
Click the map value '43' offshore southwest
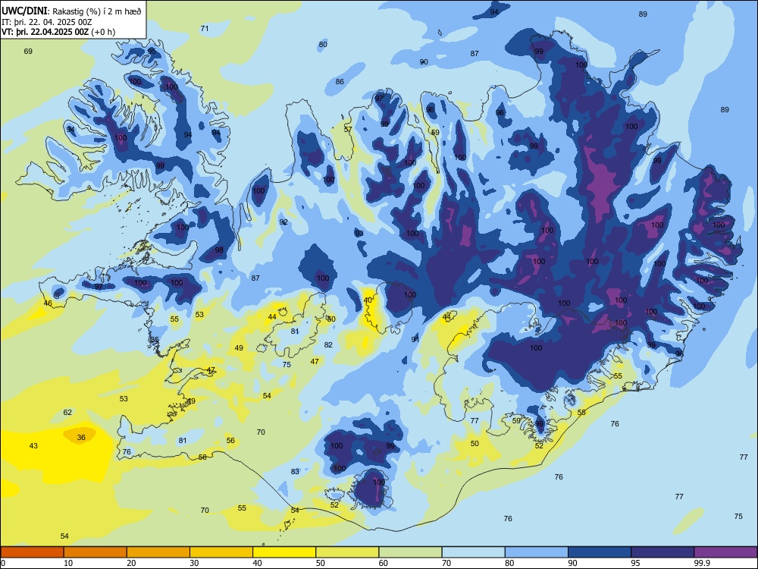(33, 445)
